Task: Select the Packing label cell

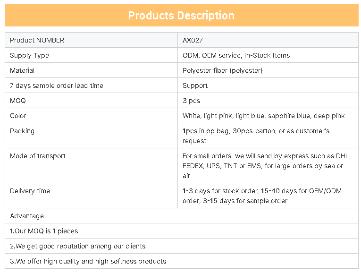Action: (91, 136)
